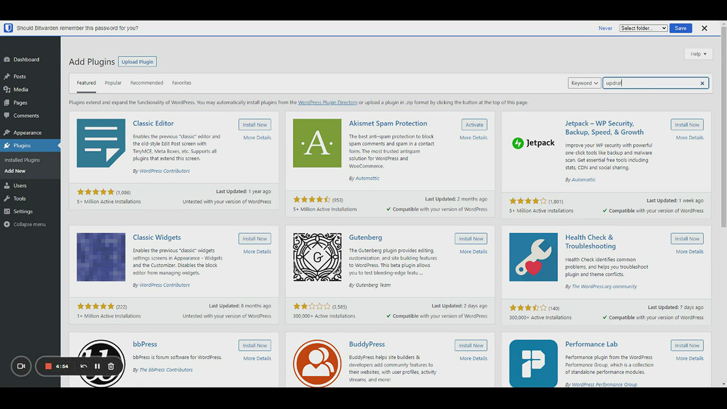Open Add New plugins submenu item
Viewport: 727px width, 409px height.
click(x=15, y=171)
